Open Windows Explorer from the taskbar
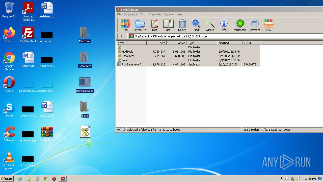Viewport: 323px width, 182px height. click(29, 179)
